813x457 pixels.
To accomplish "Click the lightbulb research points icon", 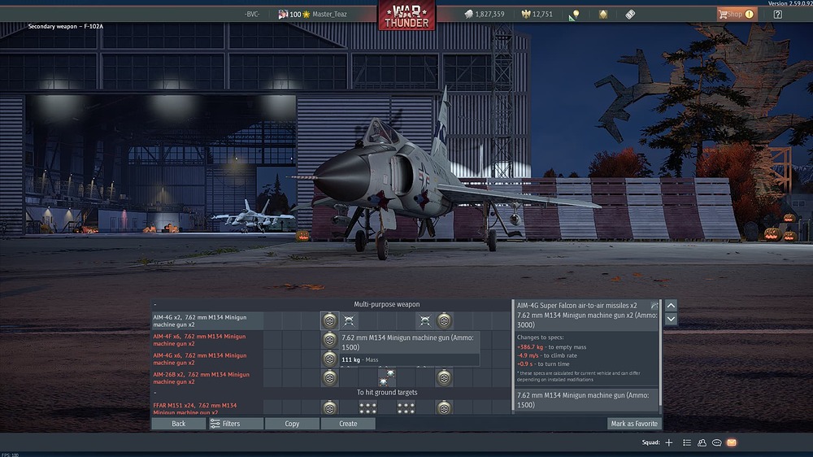I will [573, 15].
